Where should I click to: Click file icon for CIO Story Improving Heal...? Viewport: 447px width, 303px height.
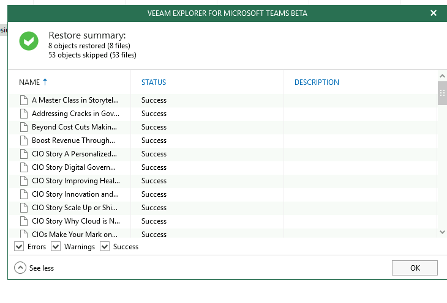coord(24,181)
